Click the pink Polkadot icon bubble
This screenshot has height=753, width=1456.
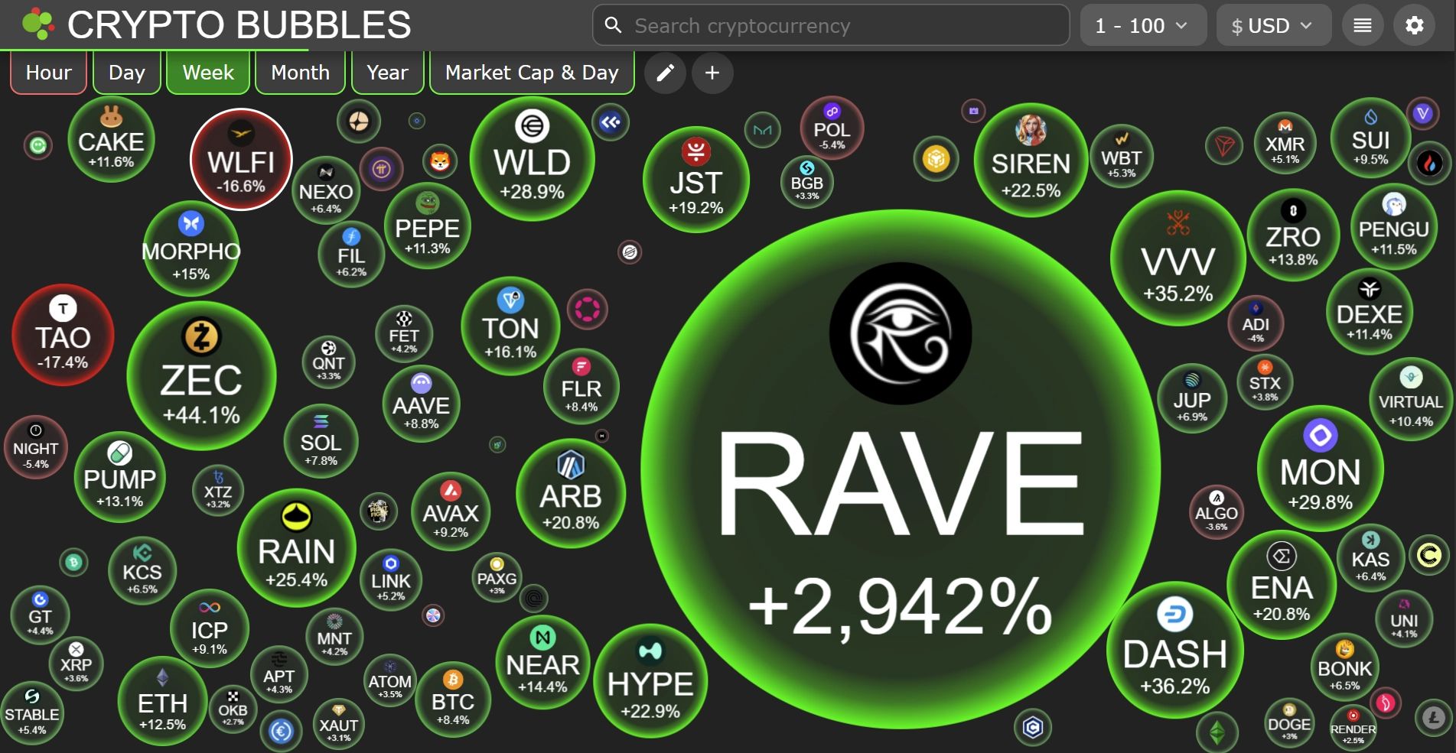click(x=588, y=310)
